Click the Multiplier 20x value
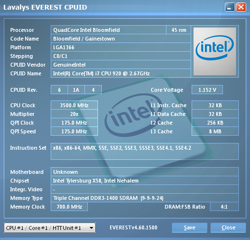This screenshot has width=250, height=240. (74, 114)
